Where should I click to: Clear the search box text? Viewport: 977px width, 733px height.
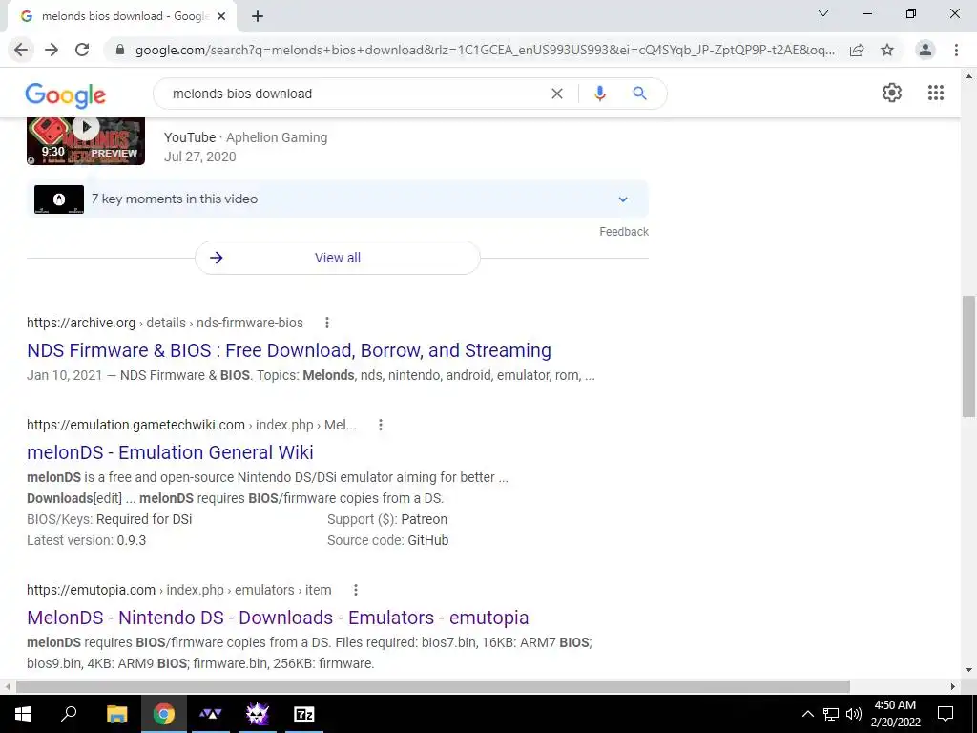point(557,94)
